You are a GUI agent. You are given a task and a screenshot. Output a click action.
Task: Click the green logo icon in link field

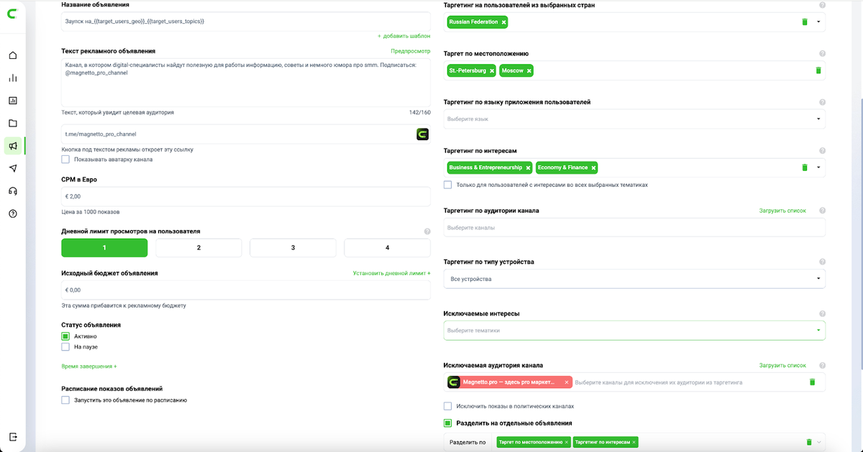point(423,134)
